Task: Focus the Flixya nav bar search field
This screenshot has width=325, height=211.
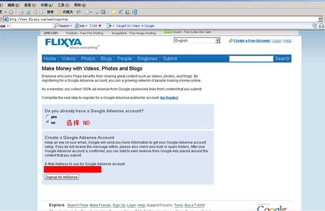Action: coord(251,58)
